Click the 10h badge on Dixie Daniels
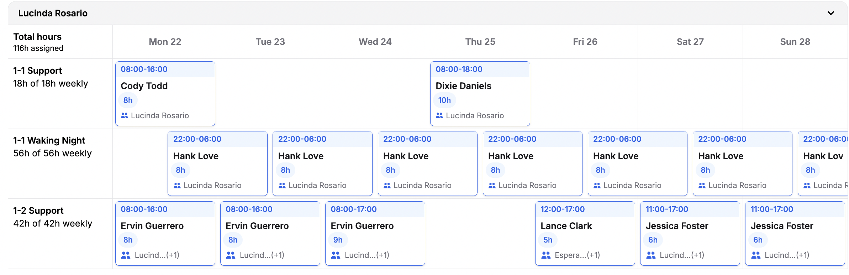849x275 pixels. pyautogui.click(x=444, y=100)
